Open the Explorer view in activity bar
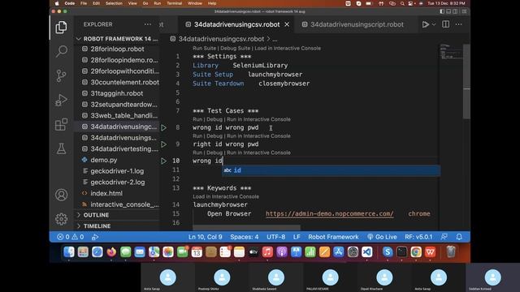The height and width of the screenshot is (292, 520). [62, 28]
